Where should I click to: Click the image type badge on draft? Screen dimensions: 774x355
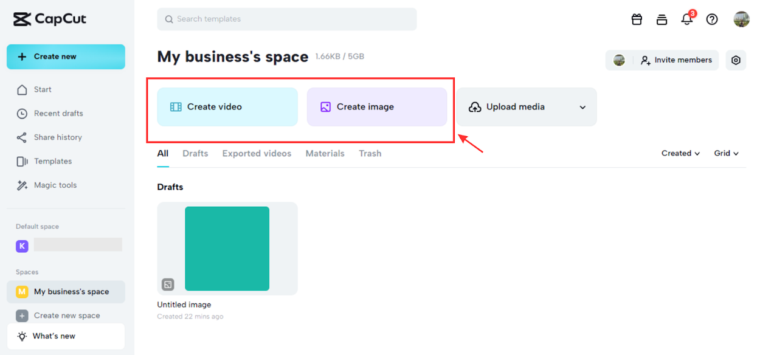(x=168, y=284)
